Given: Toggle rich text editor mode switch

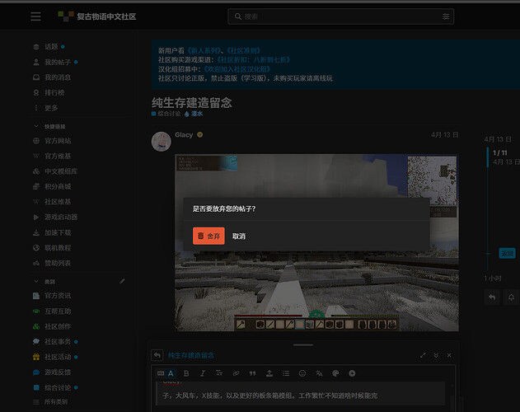Looking at the screenshot, I should pyautogui.click(x=166, y=373).
